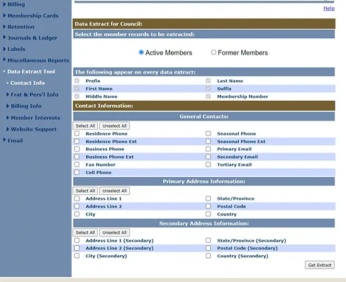Open the Labels menu label
346x282 pixels.
[16, 49]
